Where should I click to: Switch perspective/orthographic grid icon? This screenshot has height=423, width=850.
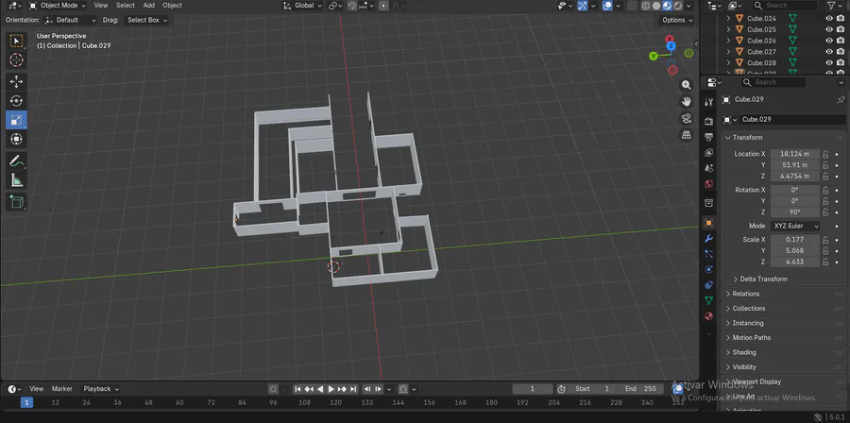click(687, 135)
